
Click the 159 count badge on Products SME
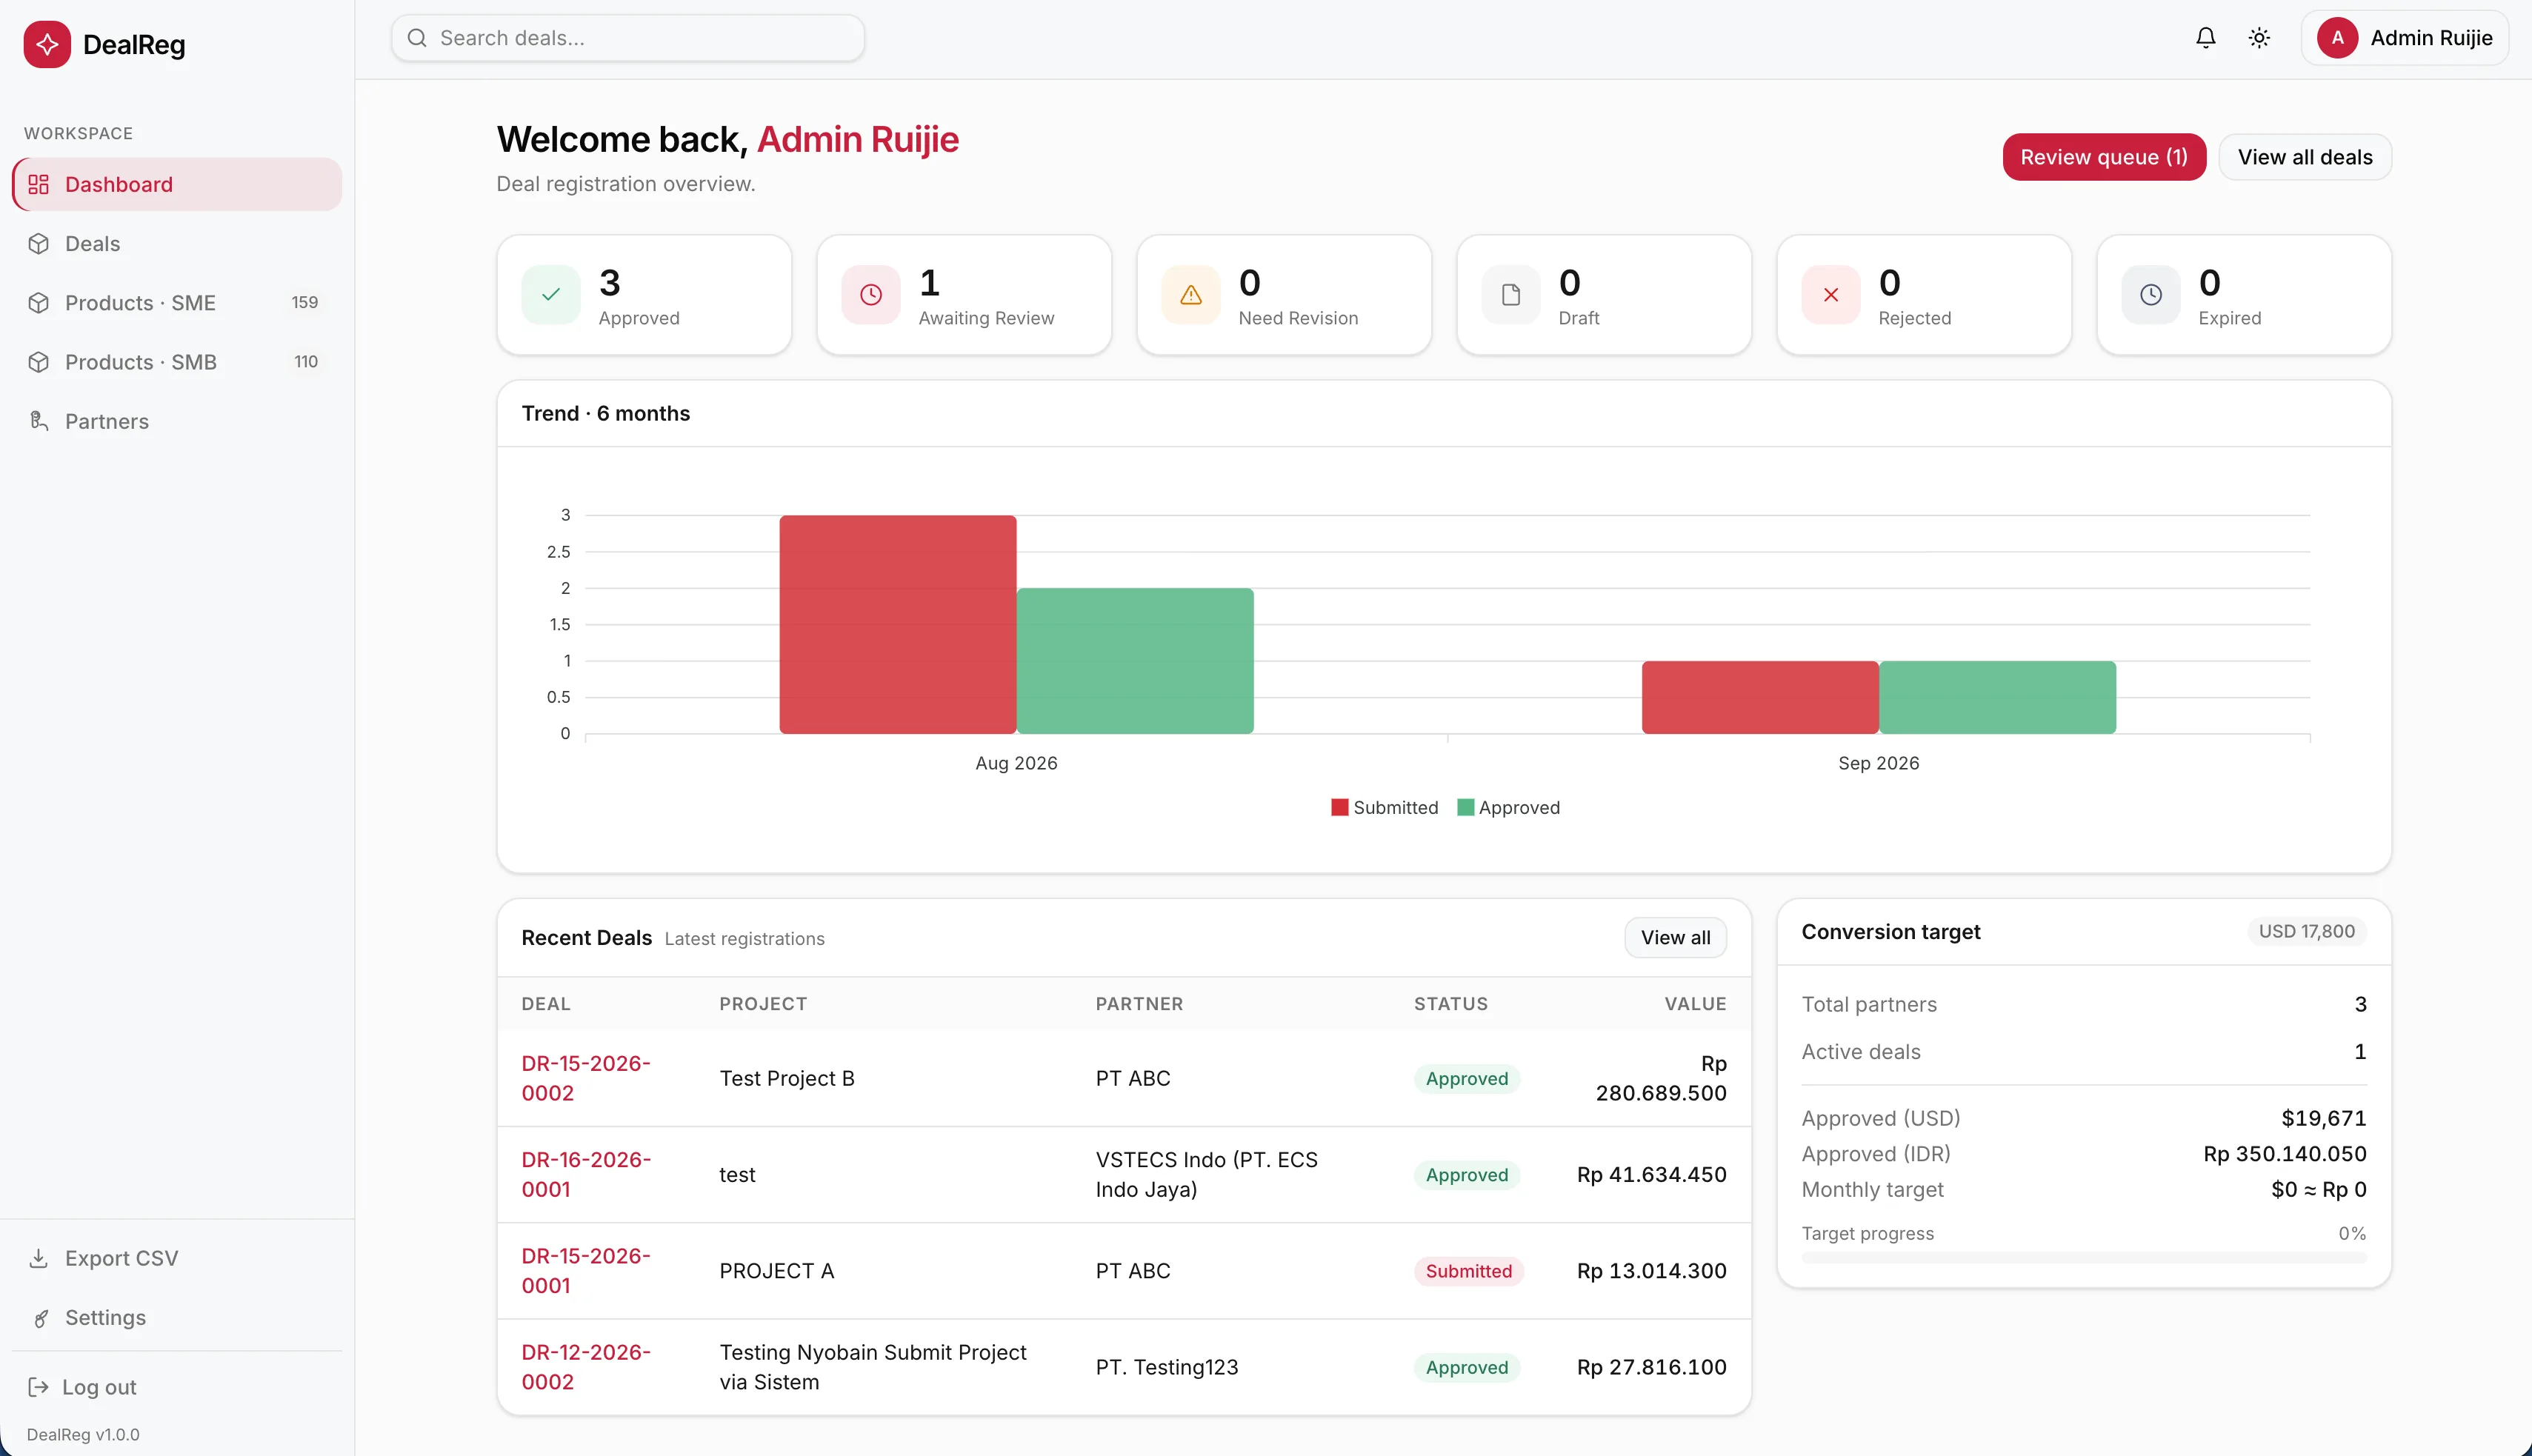pyautogui.click(x=305, y=302)
